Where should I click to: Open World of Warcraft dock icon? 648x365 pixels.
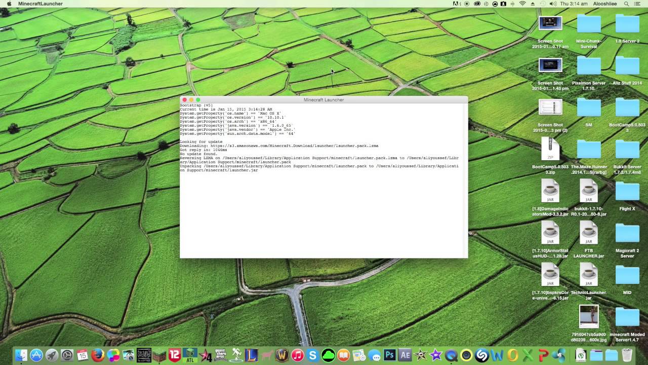282,355
